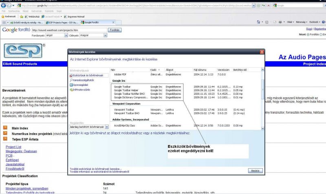Open the Biztonság command bar menu
Image resolution: width=326 pixels, height=194 pixels.
pos(301,22)
